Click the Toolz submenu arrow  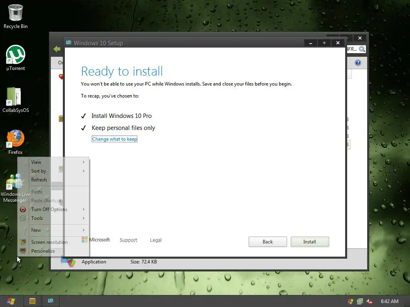(84, 218)
